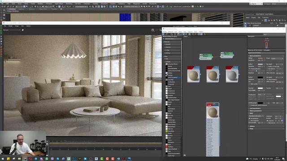287x161 pixels.
Task: Click the Refract color swatch
Action: tap(260, 77)
